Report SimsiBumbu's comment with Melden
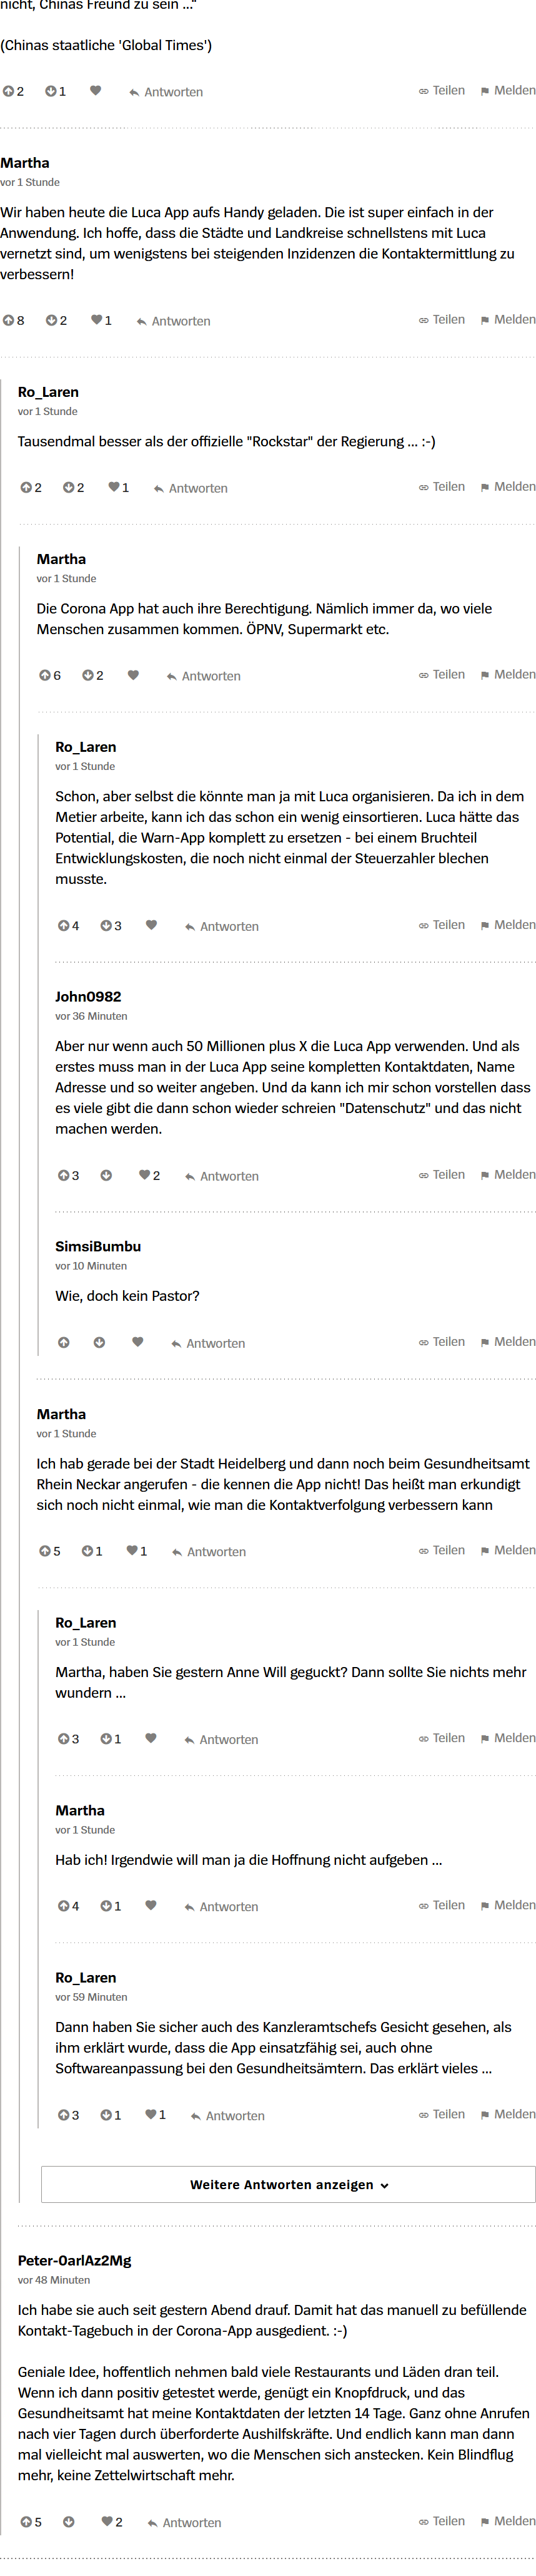The image size is (536, 2576). click(x=508, y=1342)
